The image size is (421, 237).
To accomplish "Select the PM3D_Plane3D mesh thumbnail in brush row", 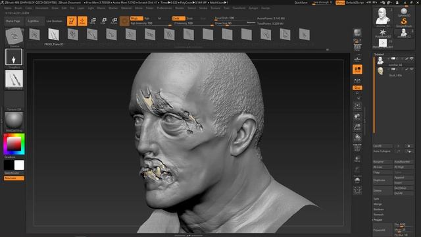I will pyautogui.click(x=53, y=35).
